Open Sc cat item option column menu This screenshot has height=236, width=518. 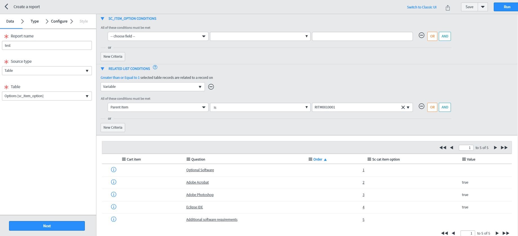[369, 159]
